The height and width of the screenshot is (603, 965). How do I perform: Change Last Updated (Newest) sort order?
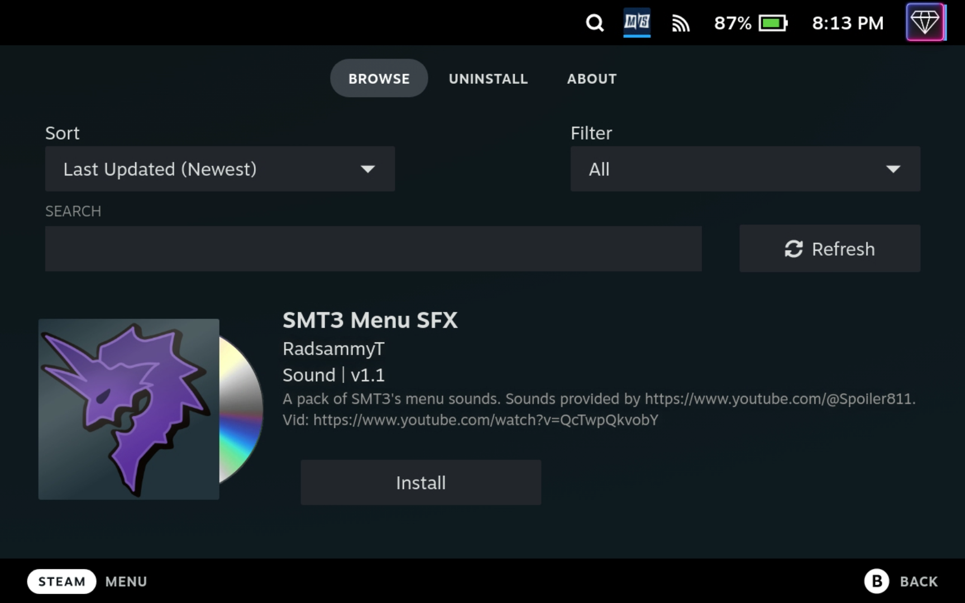point(220,169)
